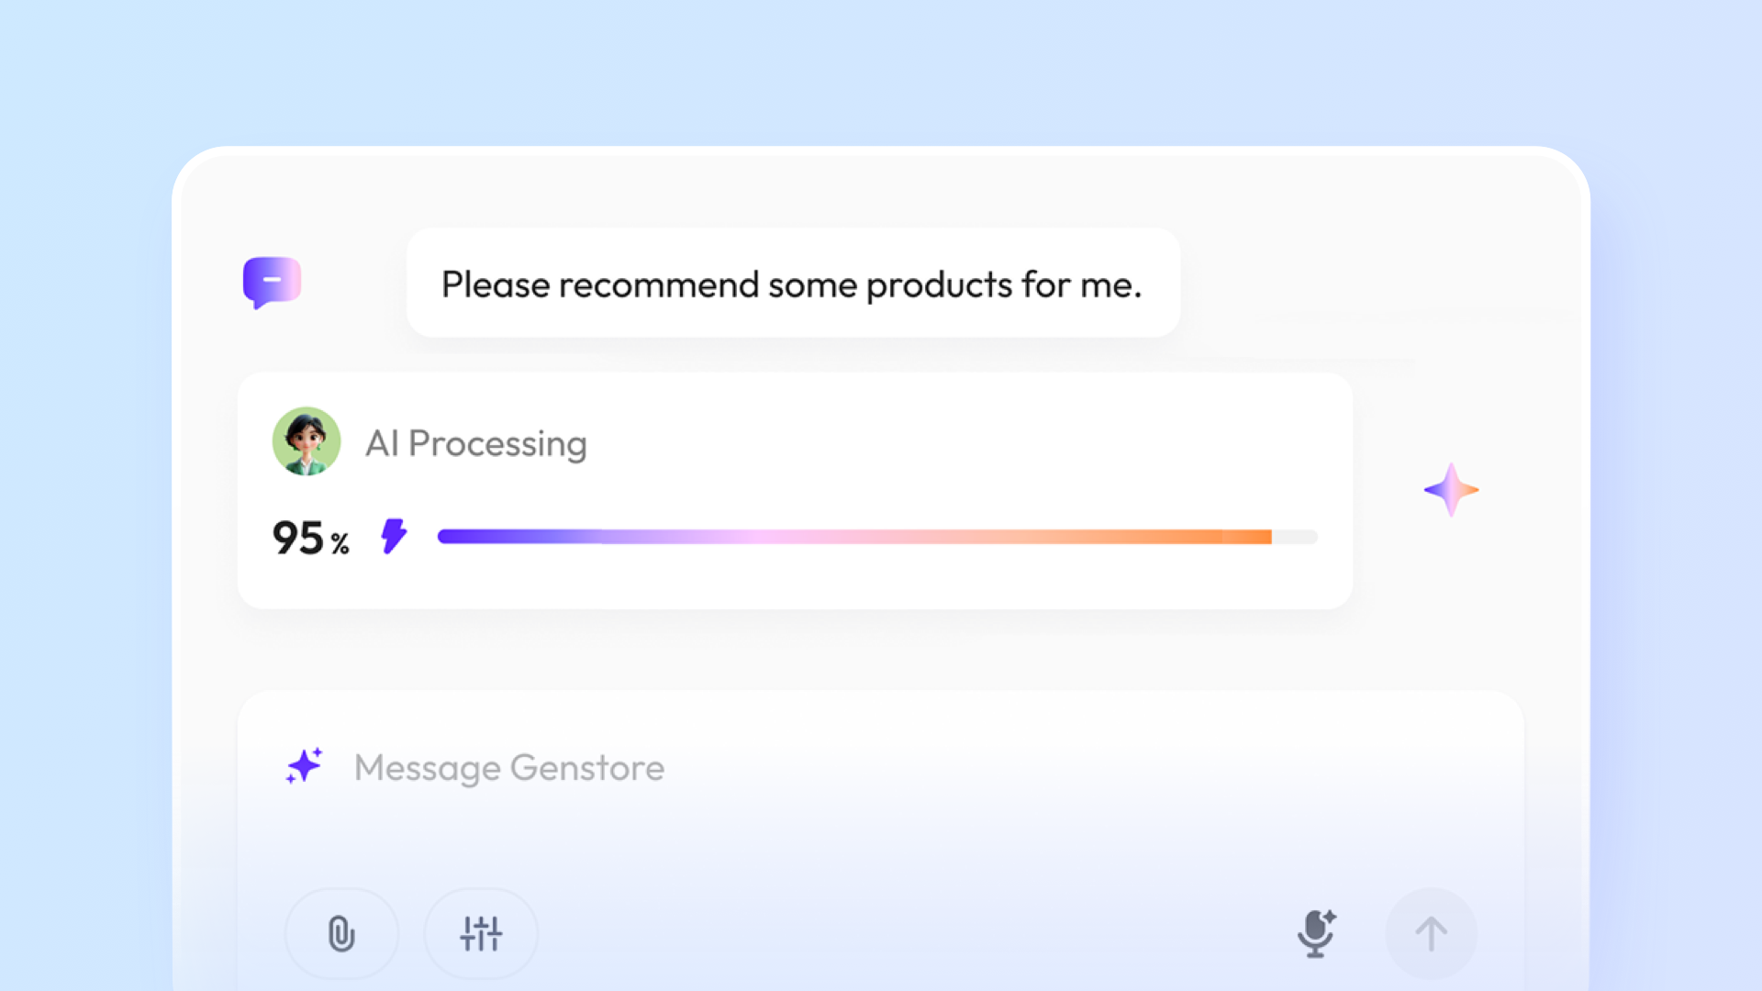Click the purple chat bubble icon
Viewport: 1762px width, 991px height.
point(272,281)
